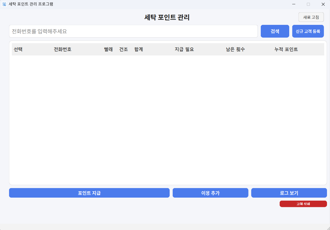
Task: Minimize the 세탁 포인트 관리 프로그램 window
Action: point(294,4)
